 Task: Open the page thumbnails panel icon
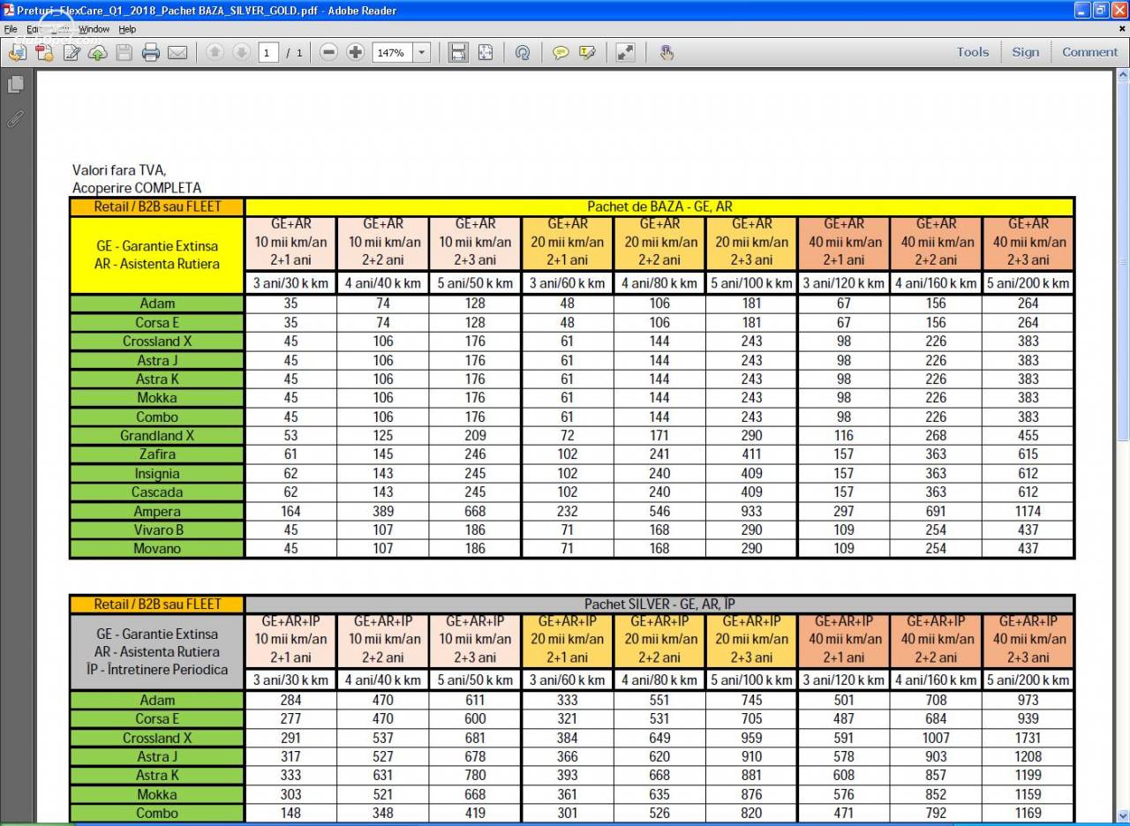[15, 85]
